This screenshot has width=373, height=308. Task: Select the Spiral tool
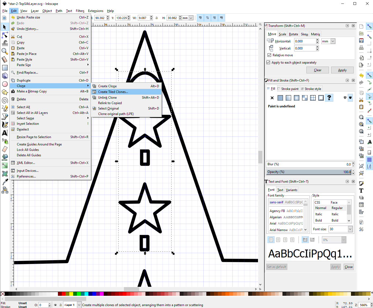pos(5,101)
